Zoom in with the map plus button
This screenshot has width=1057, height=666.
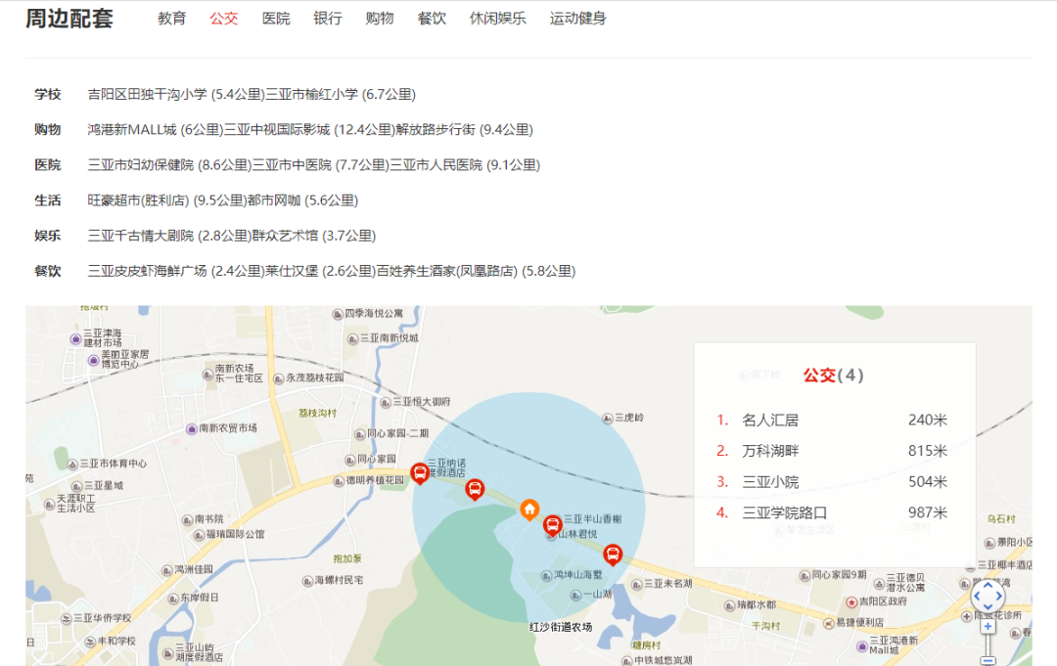(x=988, y=627)
